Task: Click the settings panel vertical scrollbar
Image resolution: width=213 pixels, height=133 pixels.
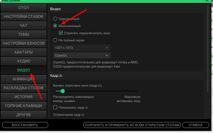Action: pos(208,49)
